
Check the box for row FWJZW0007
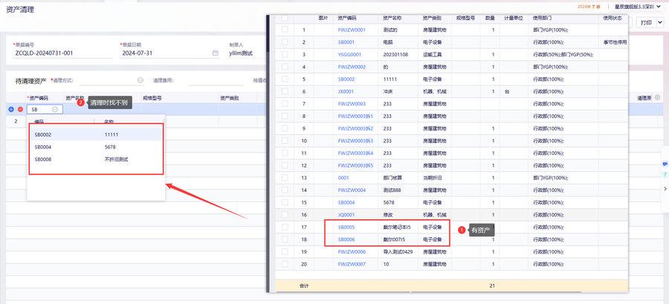[x=285, y=264]
